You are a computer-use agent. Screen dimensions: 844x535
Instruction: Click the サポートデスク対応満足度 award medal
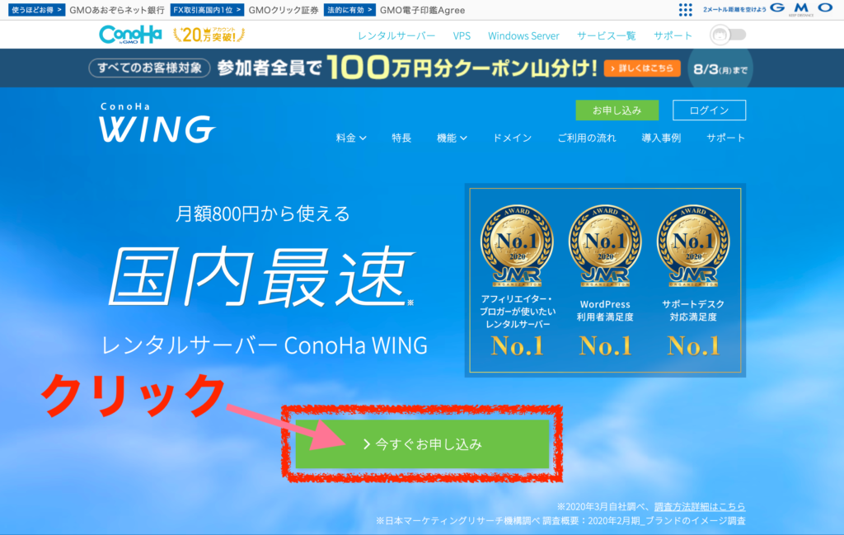point(693,245)
